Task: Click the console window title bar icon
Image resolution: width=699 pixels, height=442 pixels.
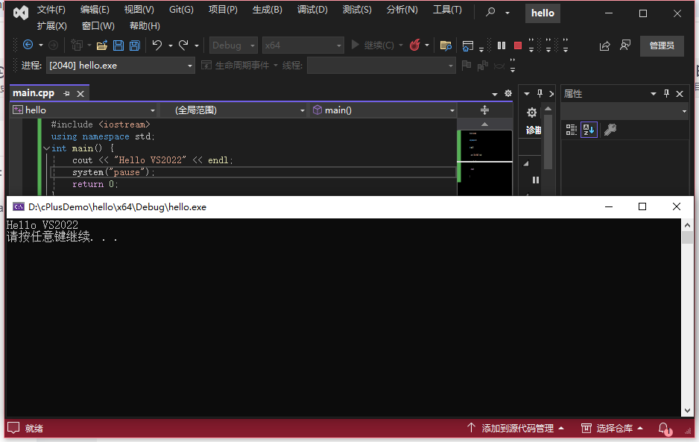Action: [19, 206]
